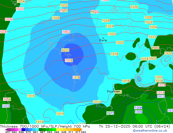This screenshot has height=133, width=173.
Task: Click the Paris city marker dot
Action: coord(103,38)
